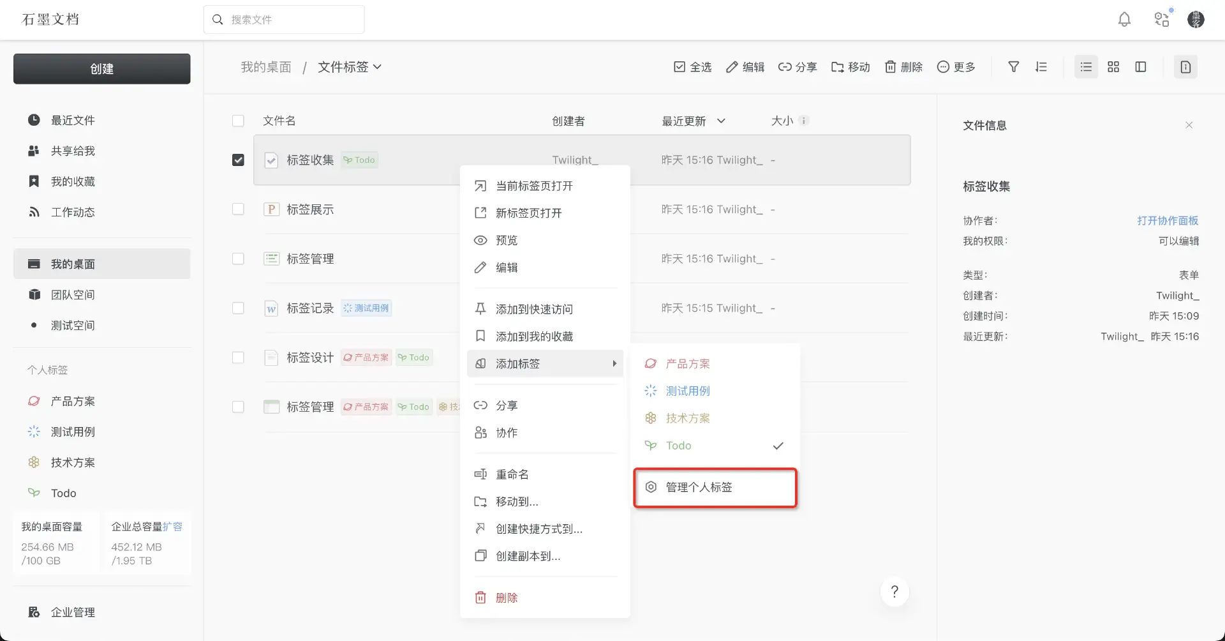Open 工作动态 feed

click(x=102, y=213)
